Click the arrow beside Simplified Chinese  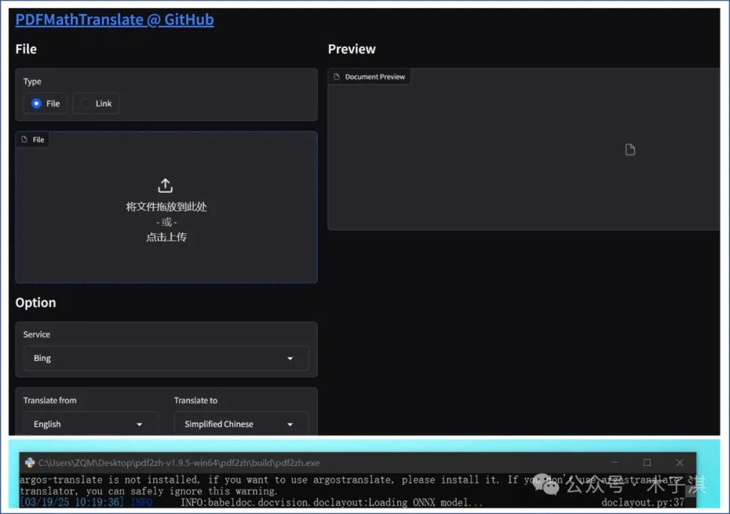point(290,425)
